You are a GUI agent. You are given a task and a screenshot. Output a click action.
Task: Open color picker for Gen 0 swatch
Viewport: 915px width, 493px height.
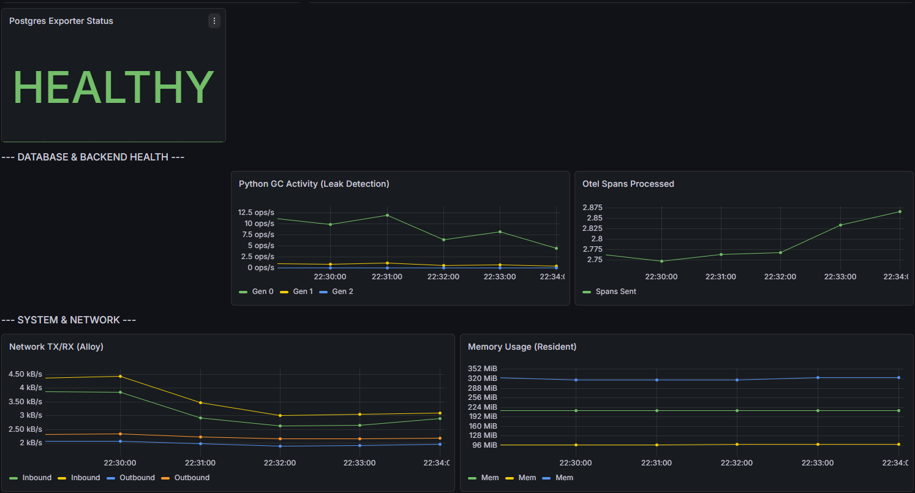(243, 292)
